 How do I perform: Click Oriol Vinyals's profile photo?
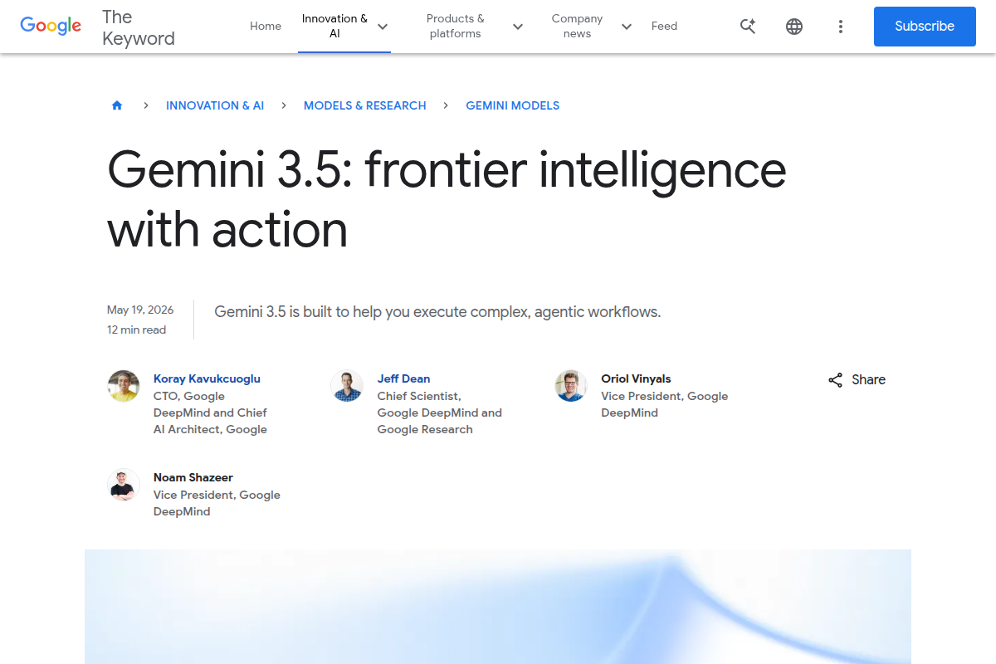click(x=571, y=386)
